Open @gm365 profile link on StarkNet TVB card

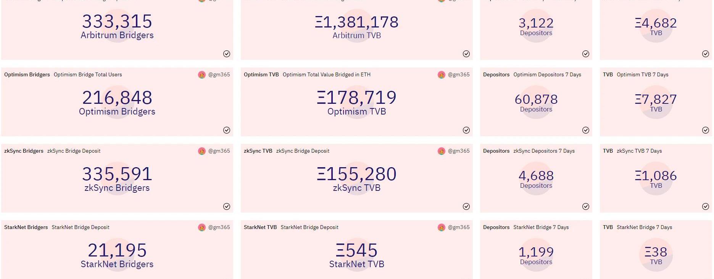(459, 227)
